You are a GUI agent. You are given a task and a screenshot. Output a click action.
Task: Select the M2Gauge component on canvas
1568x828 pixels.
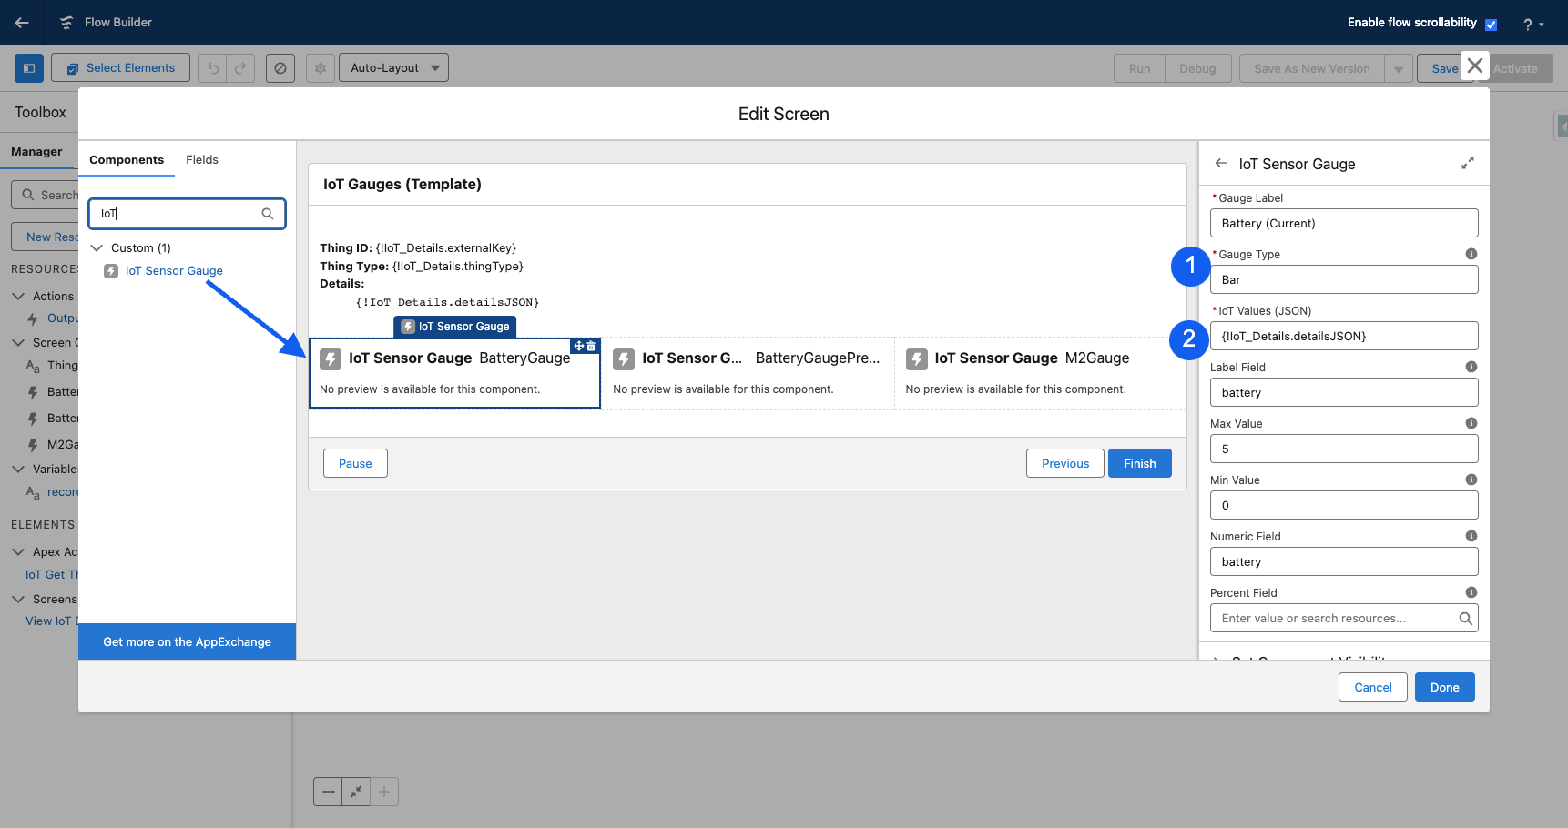tap(1040, 373)
